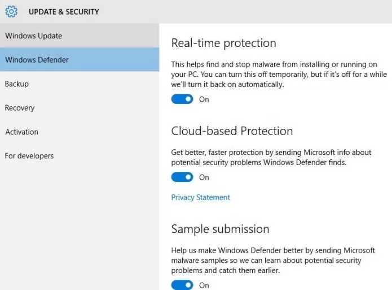Image resolution: width=392 pixels, height=290 pixels.
Task: Select Windows Defender in the sidebar
Action: click(80, 60)
